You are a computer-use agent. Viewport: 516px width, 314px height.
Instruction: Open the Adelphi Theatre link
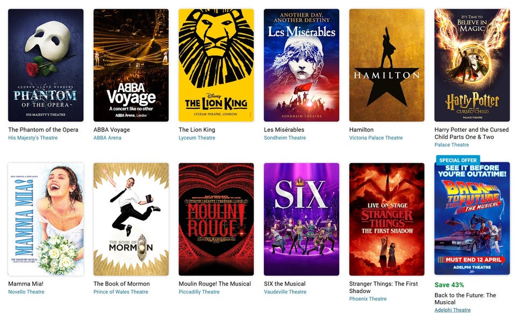[x=453, y=310]
